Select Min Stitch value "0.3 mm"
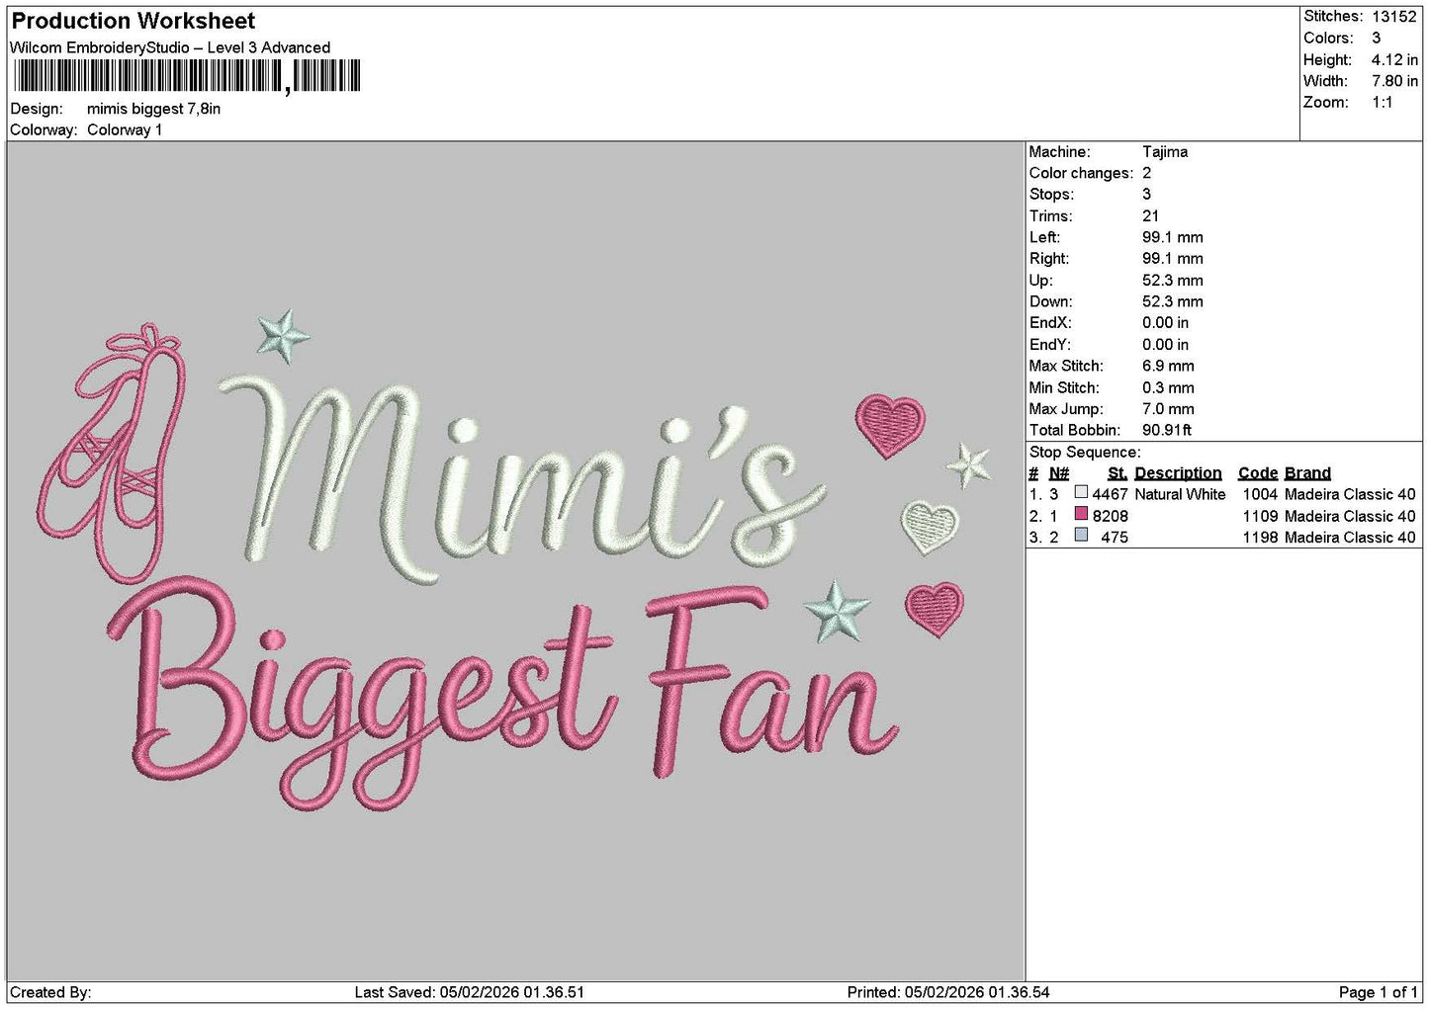Viewport: 1429px width, 1009px height. click(1168, 387)
